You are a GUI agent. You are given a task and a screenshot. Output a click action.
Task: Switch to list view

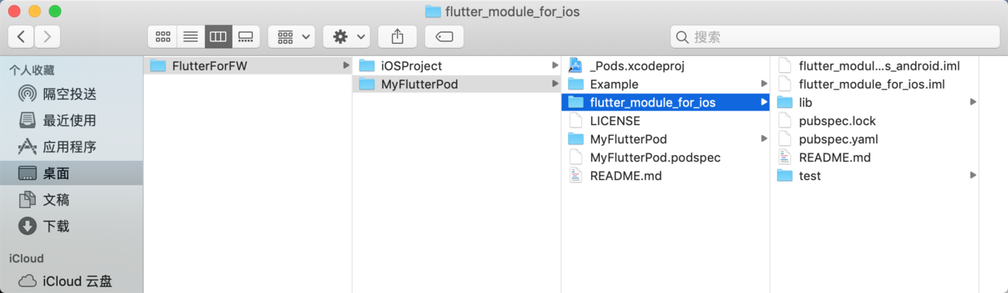point(190,37)
